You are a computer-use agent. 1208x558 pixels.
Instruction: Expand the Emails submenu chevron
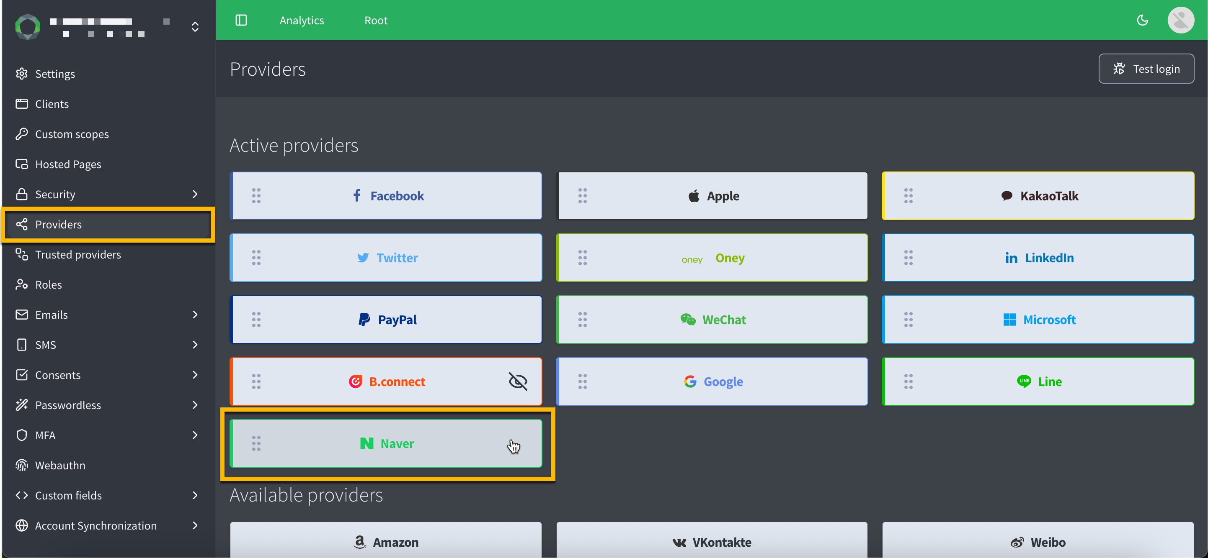tap(195, 314)
